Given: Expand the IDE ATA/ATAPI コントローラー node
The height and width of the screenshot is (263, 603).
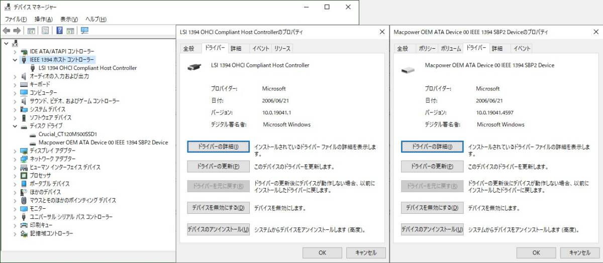Looking at the screenshot, I should pos(15,52).
